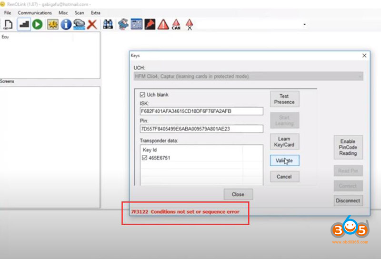Toggle the Uch blank checkbox
The height and width of the screenshot is (259, 381).
point(143,95)
